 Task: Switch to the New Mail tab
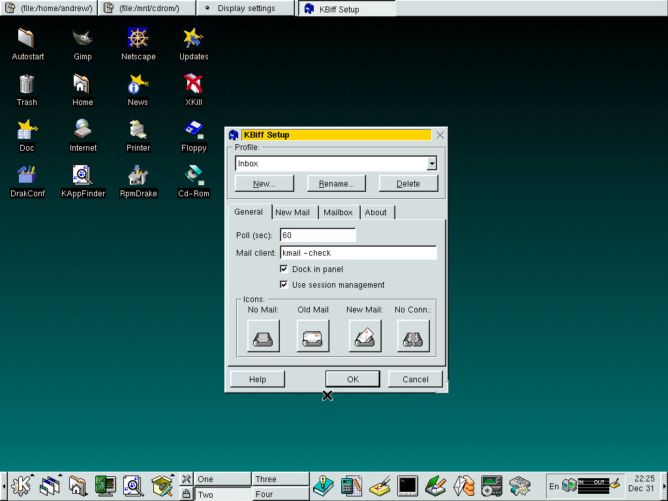(292, 213)
